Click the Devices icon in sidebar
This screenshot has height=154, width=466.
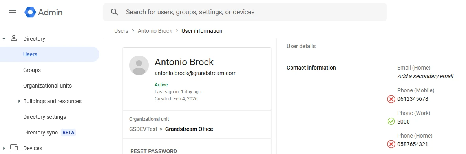click(14, 148)
